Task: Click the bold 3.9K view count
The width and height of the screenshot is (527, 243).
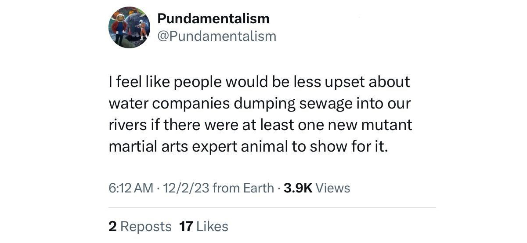Action: tap(298, 188)
